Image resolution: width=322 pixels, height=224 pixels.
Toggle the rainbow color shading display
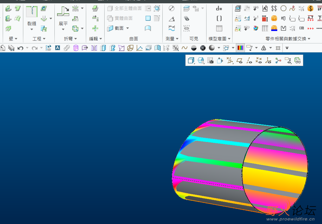(x=240, y=48)
